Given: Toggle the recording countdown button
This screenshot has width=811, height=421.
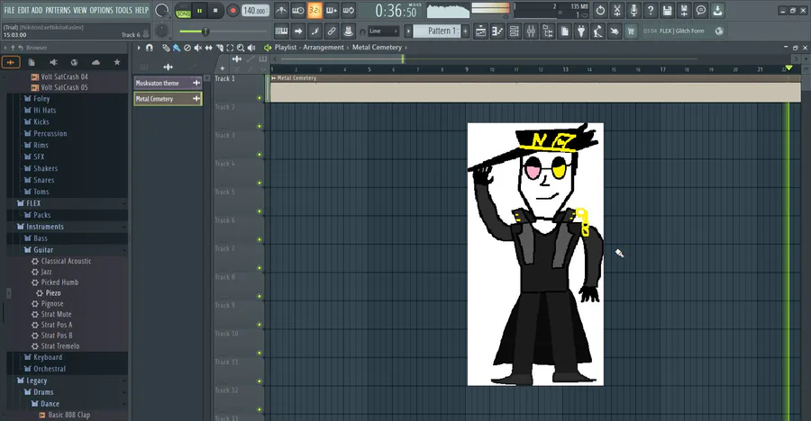Looking at the screenshot, I should pyautogui.click(x=314, y=10).
